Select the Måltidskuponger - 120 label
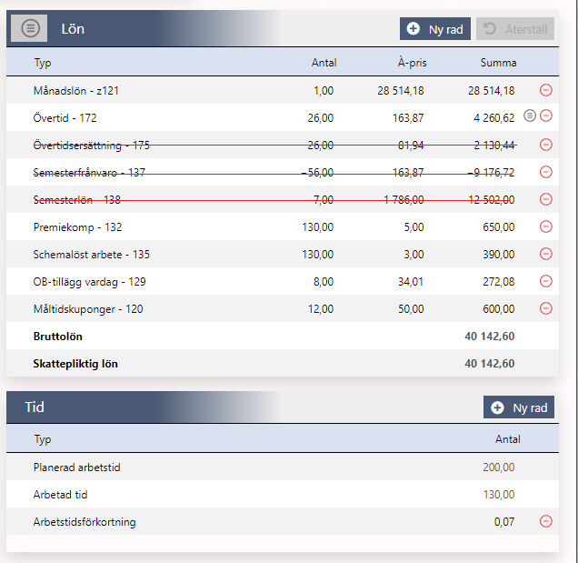 point(88,309)
